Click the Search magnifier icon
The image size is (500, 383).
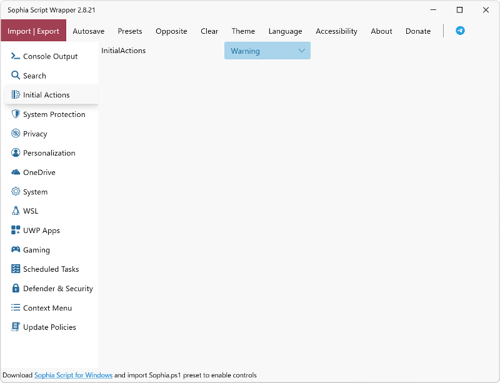16,76
